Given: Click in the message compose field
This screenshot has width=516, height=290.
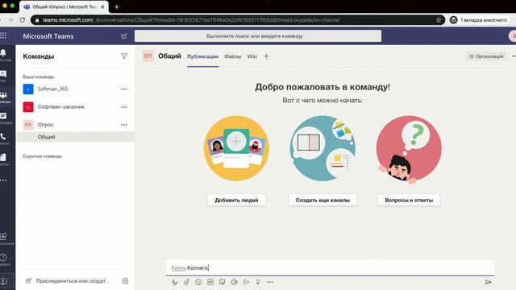Looking at the screenshot, I should pyautogui.click(x=330, y=267).
